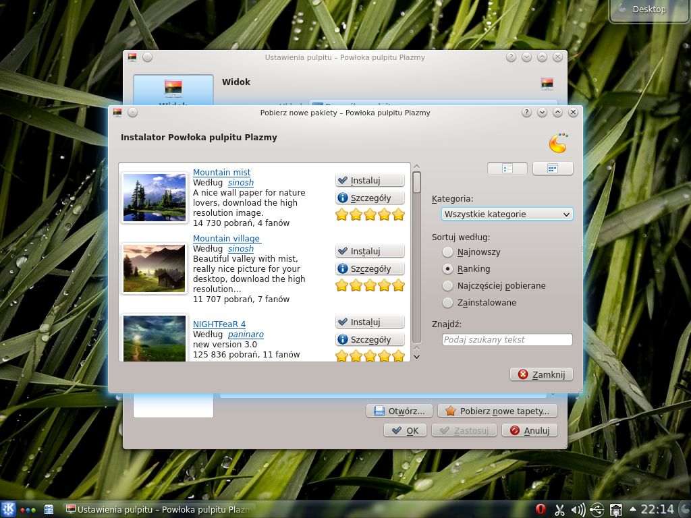The height and width of the screenshot is (518, 691).
Task: Switch to the icon grid view mode
Action: (553, 168)
